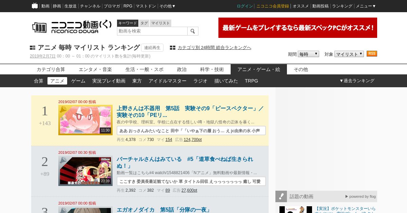The width and height of the screenshot is (407, 213).
Task: Click the 連続再生 button
Action: click(x=152, y=48)
